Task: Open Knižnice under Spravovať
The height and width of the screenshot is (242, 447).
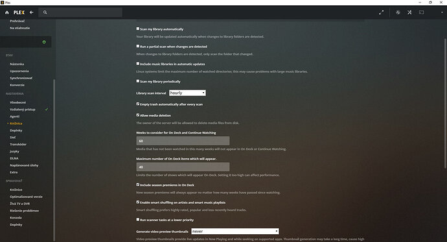Action: click(x=16, y=190)
